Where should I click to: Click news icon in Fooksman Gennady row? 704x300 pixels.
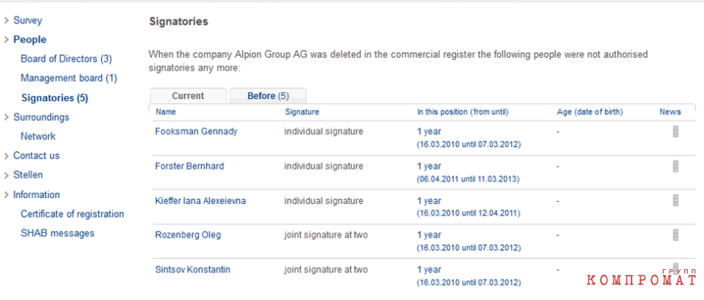tap(675, 131)
